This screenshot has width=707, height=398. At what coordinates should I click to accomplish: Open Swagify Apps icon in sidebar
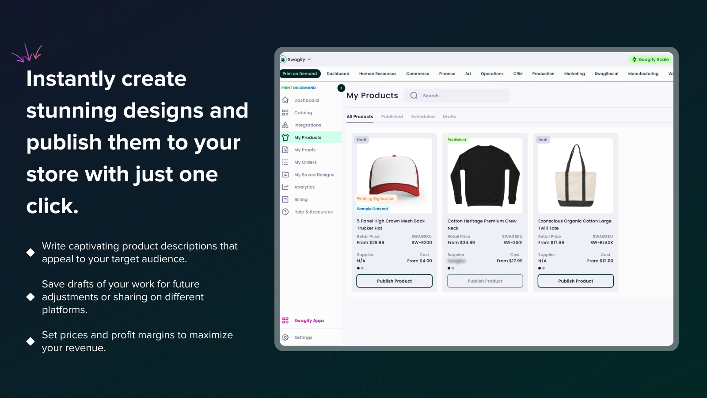[285, 321]
